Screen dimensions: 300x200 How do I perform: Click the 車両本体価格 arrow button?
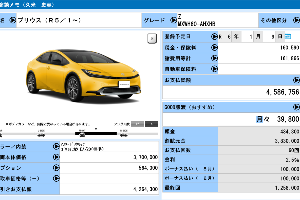(56, 157)
